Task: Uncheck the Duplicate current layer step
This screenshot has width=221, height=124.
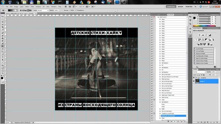Action: [x=152, y=116]
